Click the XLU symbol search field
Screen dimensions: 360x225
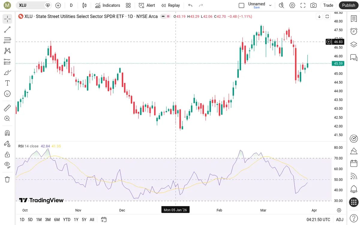click(x=34, y=5)
